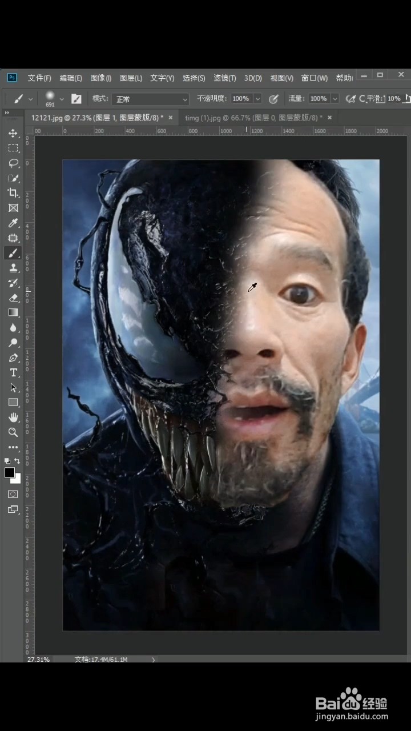Select the Lasso tool
Image resolution: width=411 pixels, height=731 pixels.
click(13, 163)
